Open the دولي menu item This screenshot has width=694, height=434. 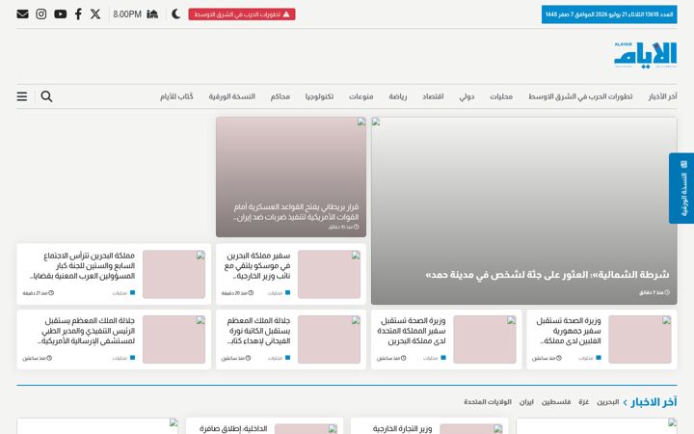[x=467, y=96]
